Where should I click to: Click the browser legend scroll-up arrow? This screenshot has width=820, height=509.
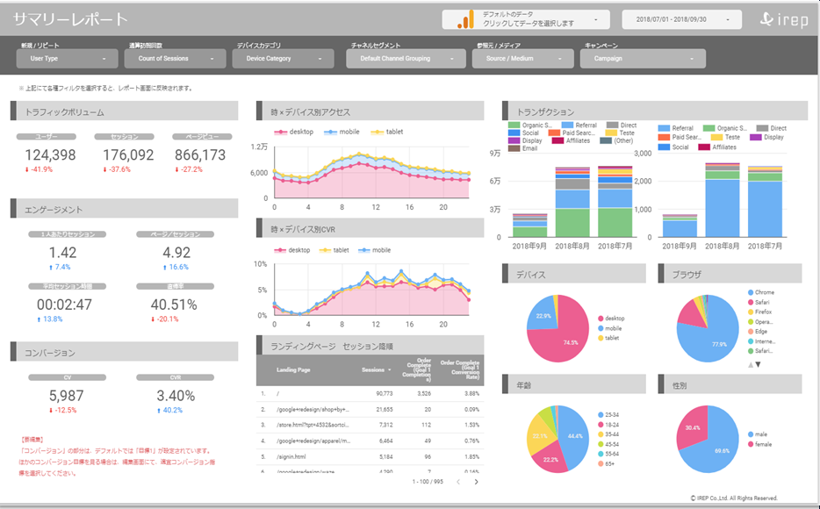coord(749,364)
